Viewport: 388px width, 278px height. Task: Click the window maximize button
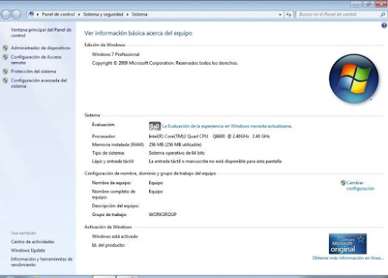[368, 4]
